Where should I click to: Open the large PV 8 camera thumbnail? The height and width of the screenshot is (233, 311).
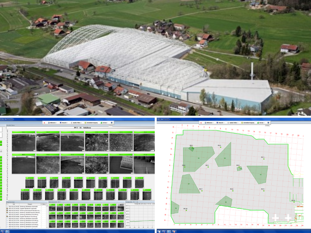[x=48, y=165]
